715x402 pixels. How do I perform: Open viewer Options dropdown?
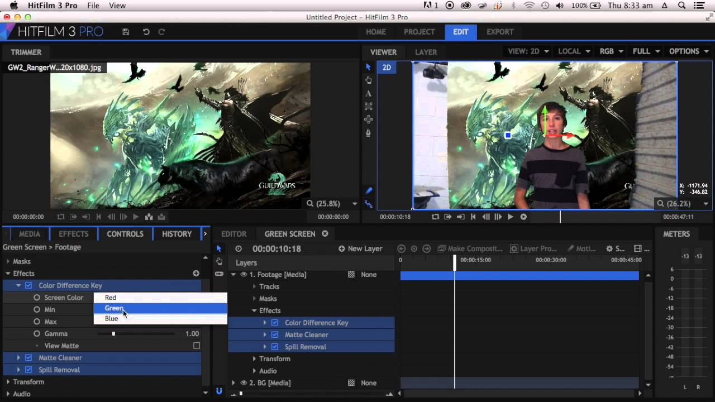coord(689,51)
